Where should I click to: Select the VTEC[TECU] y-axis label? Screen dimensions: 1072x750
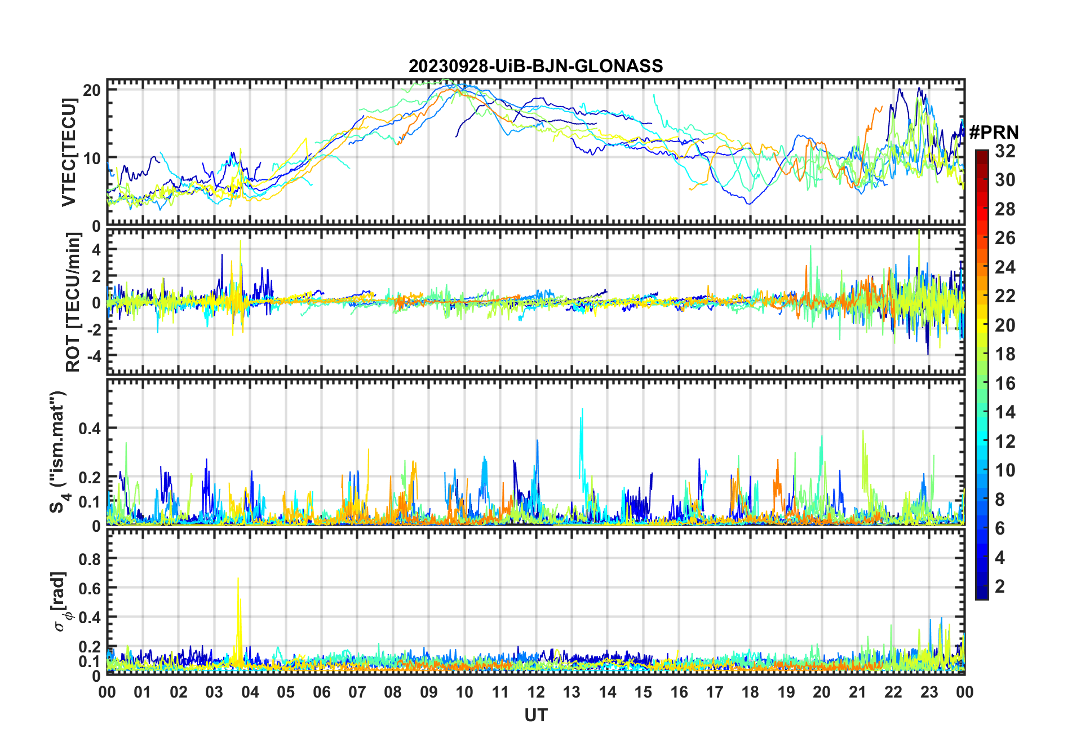69,152
